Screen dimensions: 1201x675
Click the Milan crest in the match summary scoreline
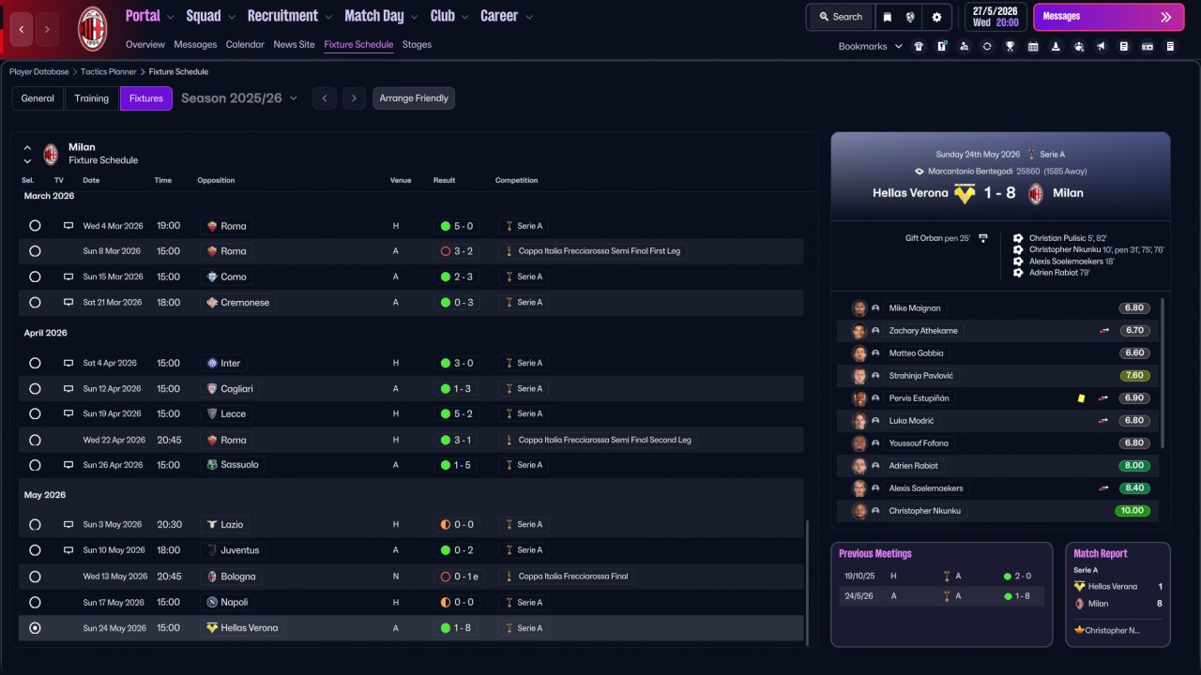point(1036,194)
